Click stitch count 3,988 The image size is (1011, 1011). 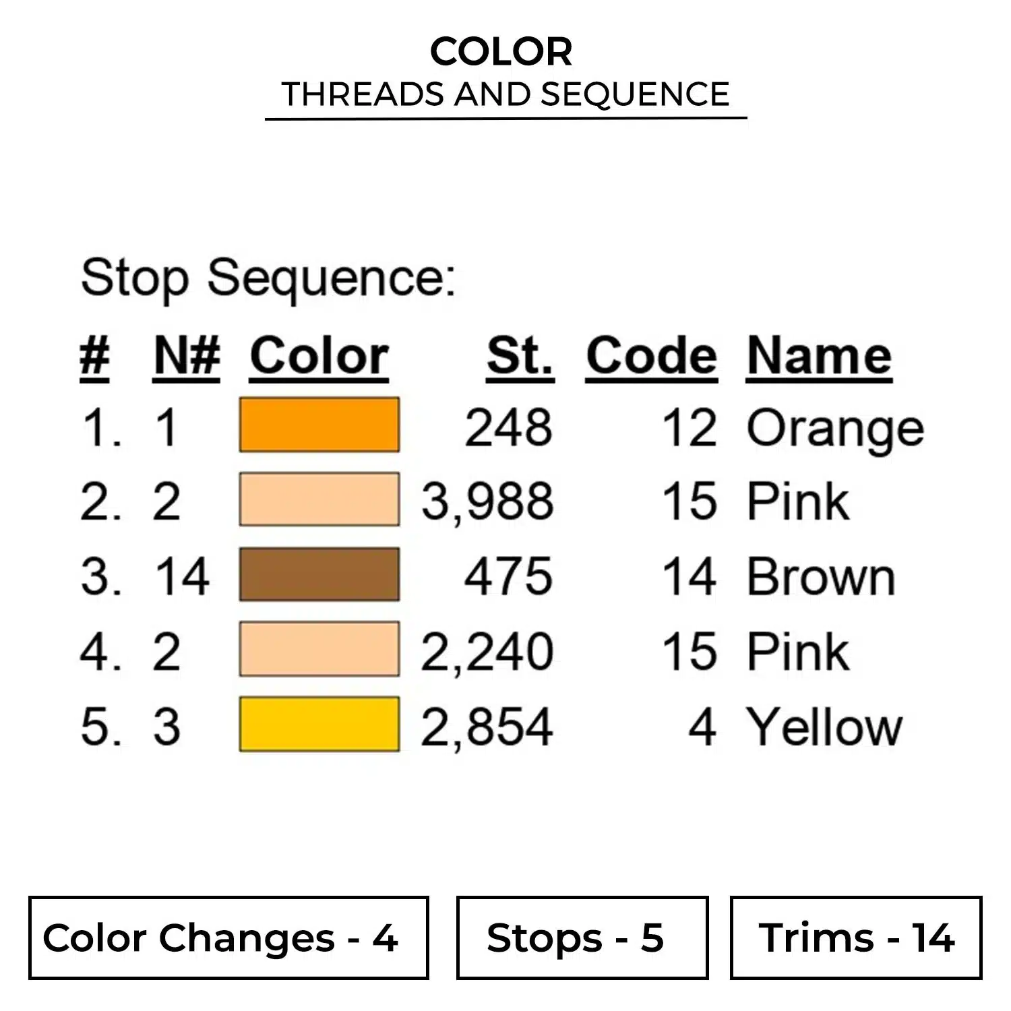tap(487, 502)
